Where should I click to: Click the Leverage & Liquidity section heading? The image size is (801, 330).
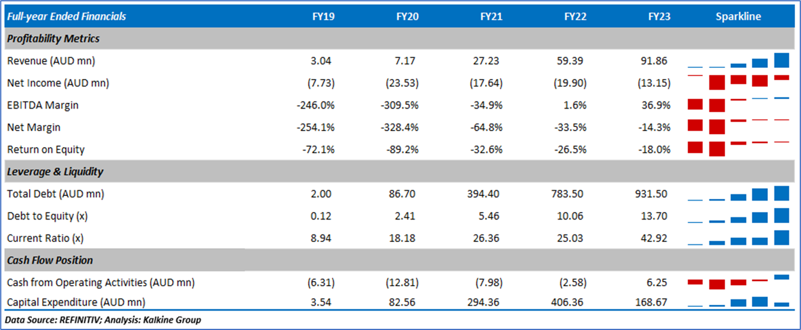click(55, 172)
